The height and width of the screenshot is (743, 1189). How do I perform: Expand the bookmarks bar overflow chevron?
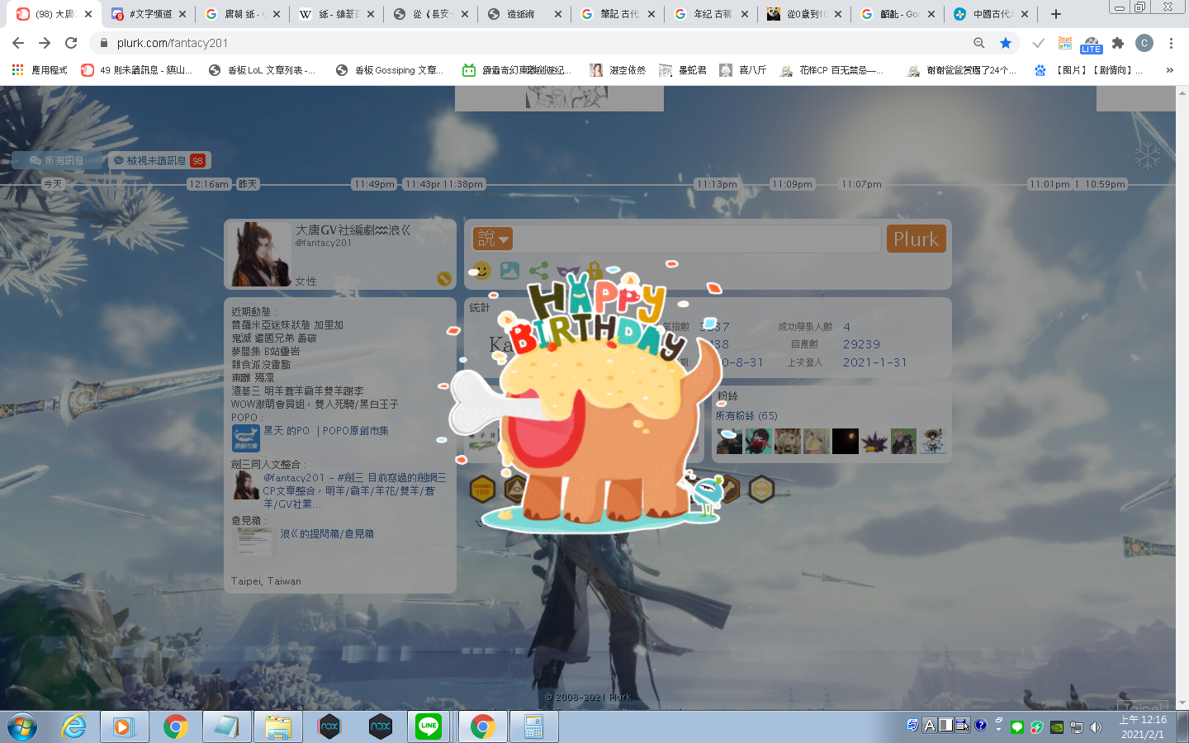click(x=1169, y=70)
